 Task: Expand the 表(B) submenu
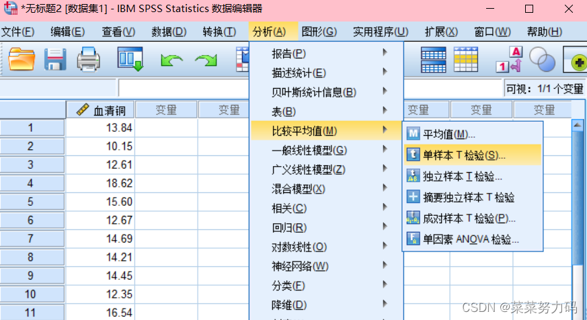(327, 112)
